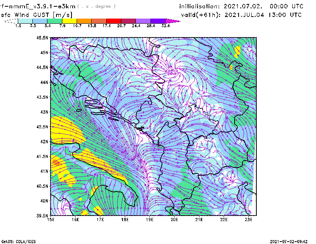Click the legend value 17.1

107,26
